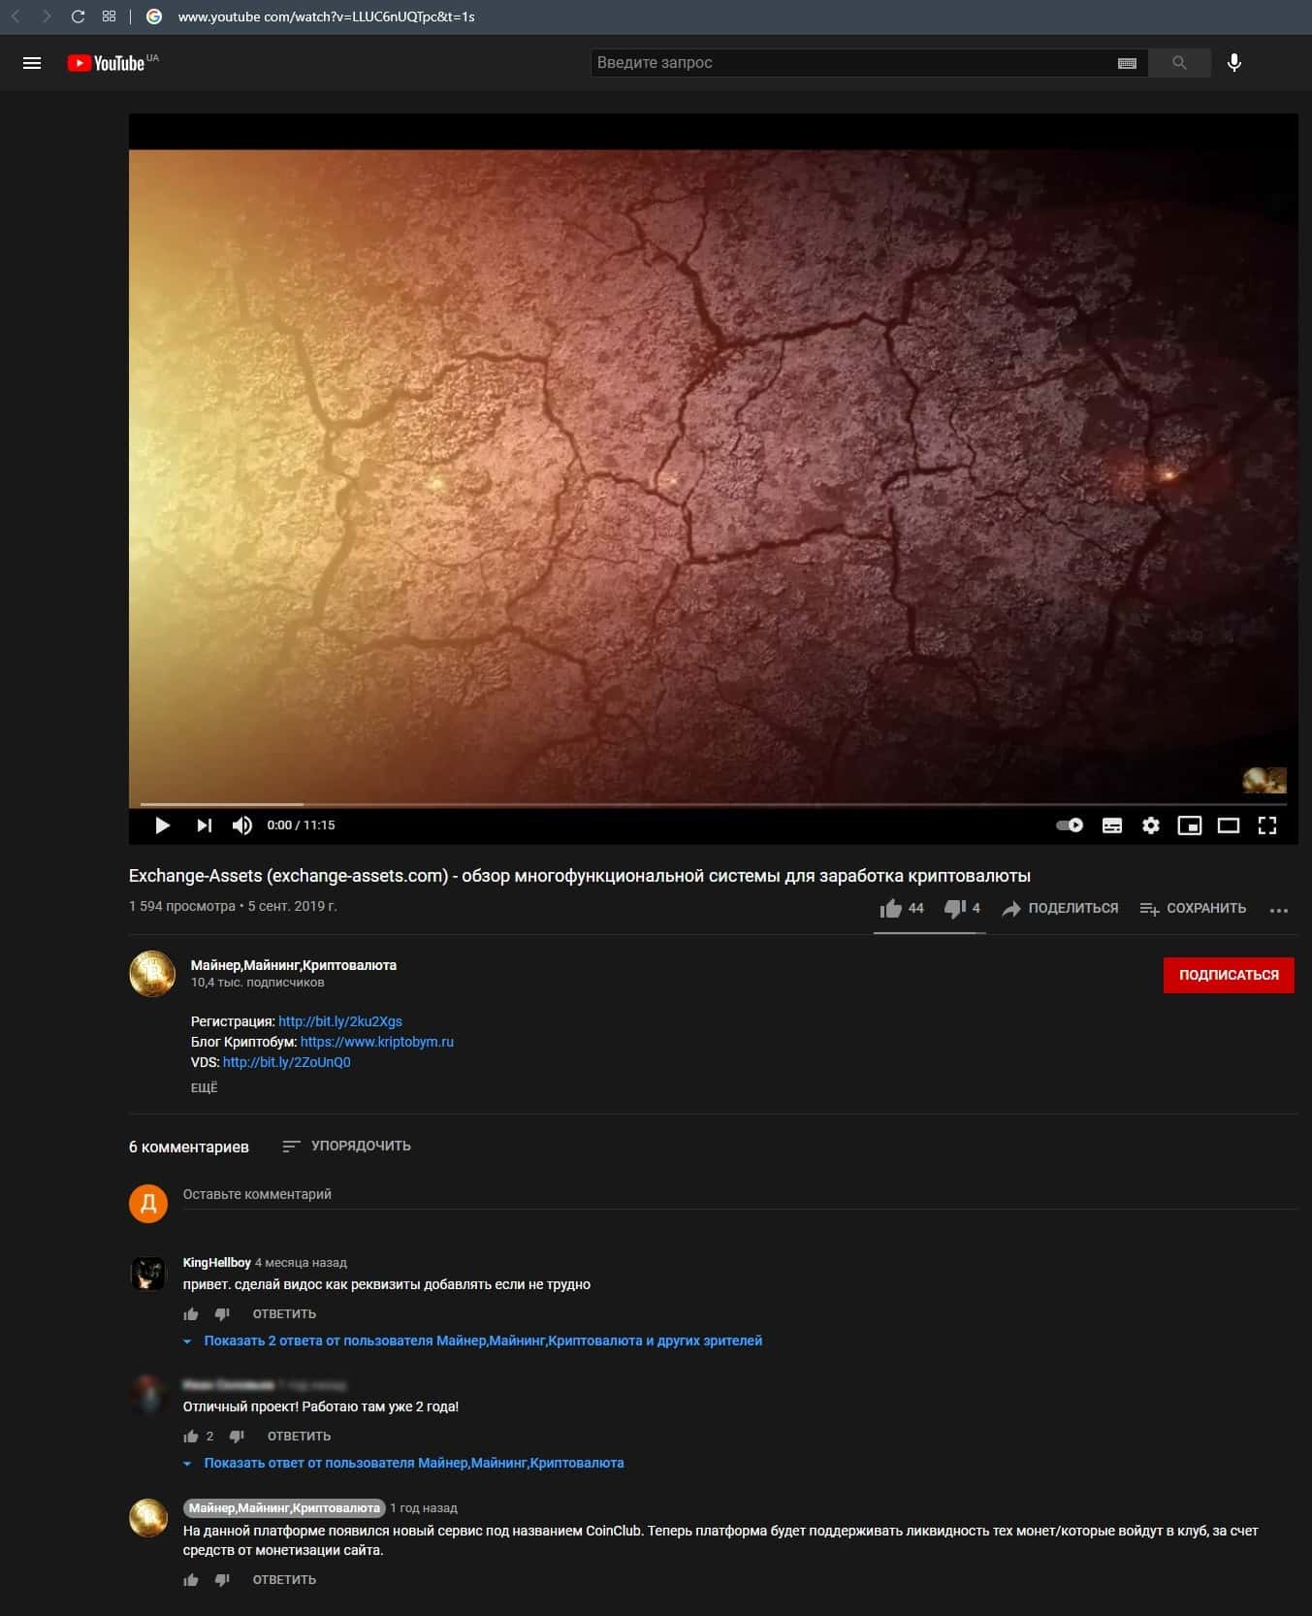Open the hamburger guide menu
The height and width of the screenshot is (1616, 1312).
click(32, 63)
